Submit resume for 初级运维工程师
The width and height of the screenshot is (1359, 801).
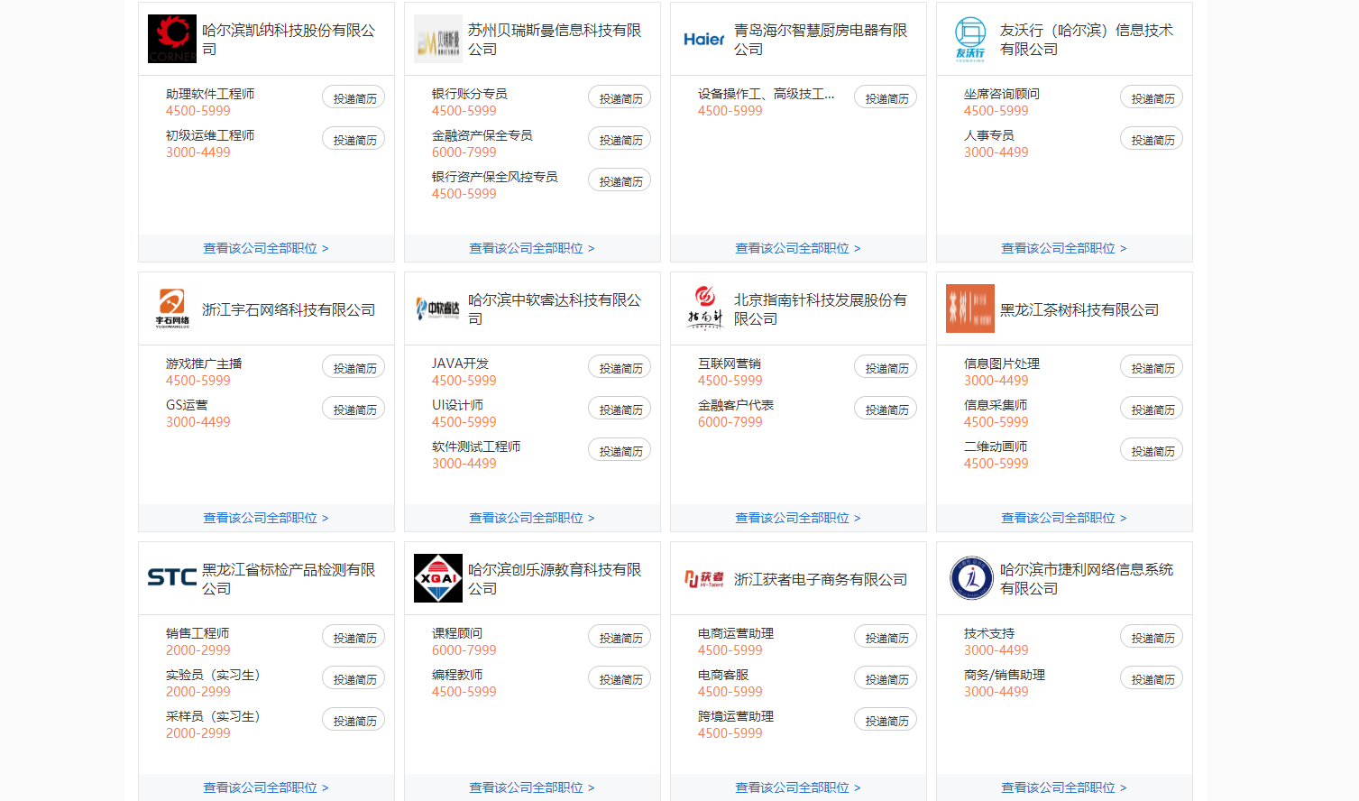[354, 139]
